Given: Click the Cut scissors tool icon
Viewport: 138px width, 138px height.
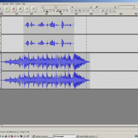Looking at the screenshot, I should click(x=72, y=11).
